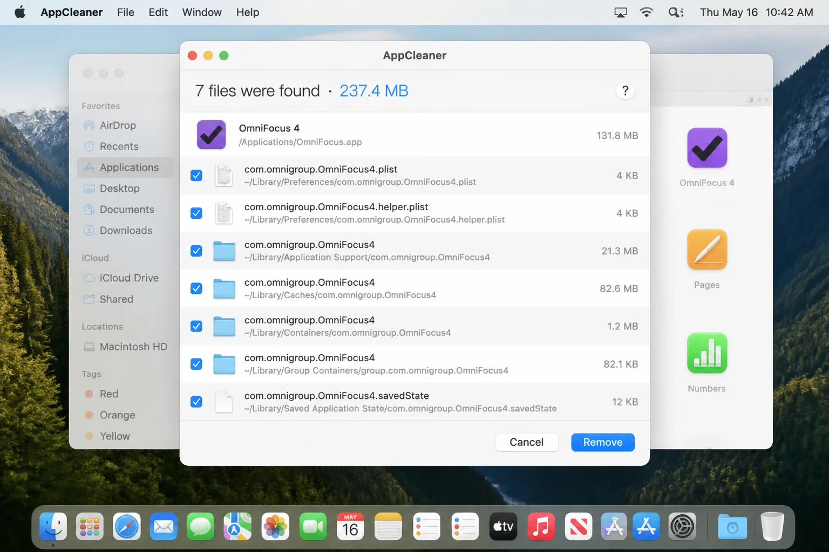Viewport: 829px width, 552px height.
Task: Open Trash from the Dock
Action: coord(772,526)
